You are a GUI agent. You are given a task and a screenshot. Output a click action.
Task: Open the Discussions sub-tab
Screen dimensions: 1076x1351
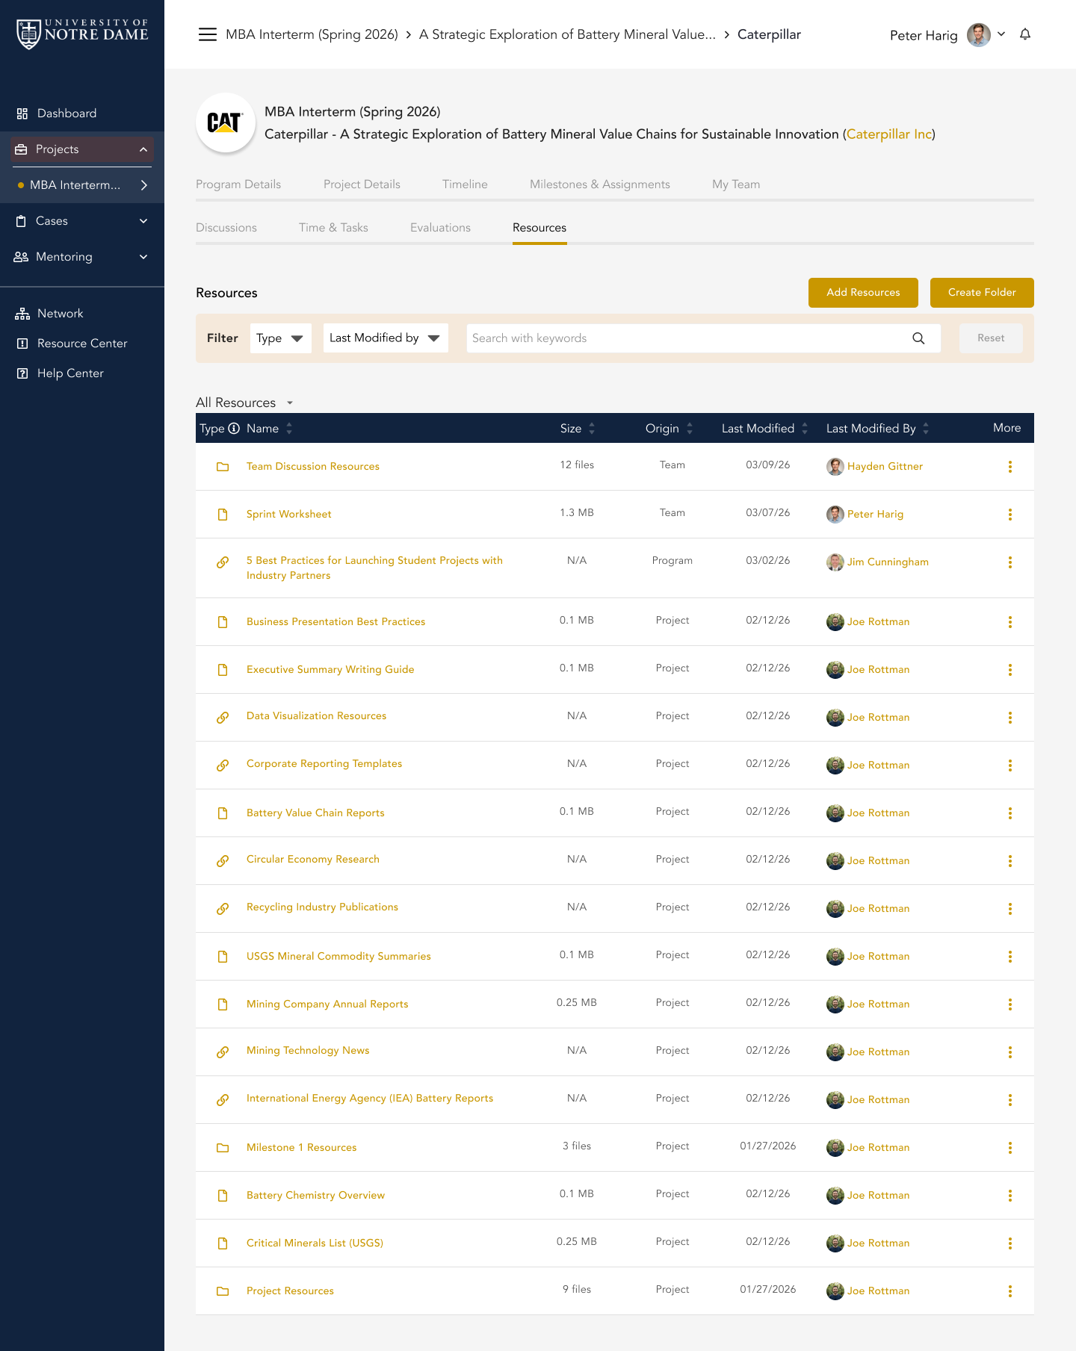pyautogui.click(x=226, y=228)
